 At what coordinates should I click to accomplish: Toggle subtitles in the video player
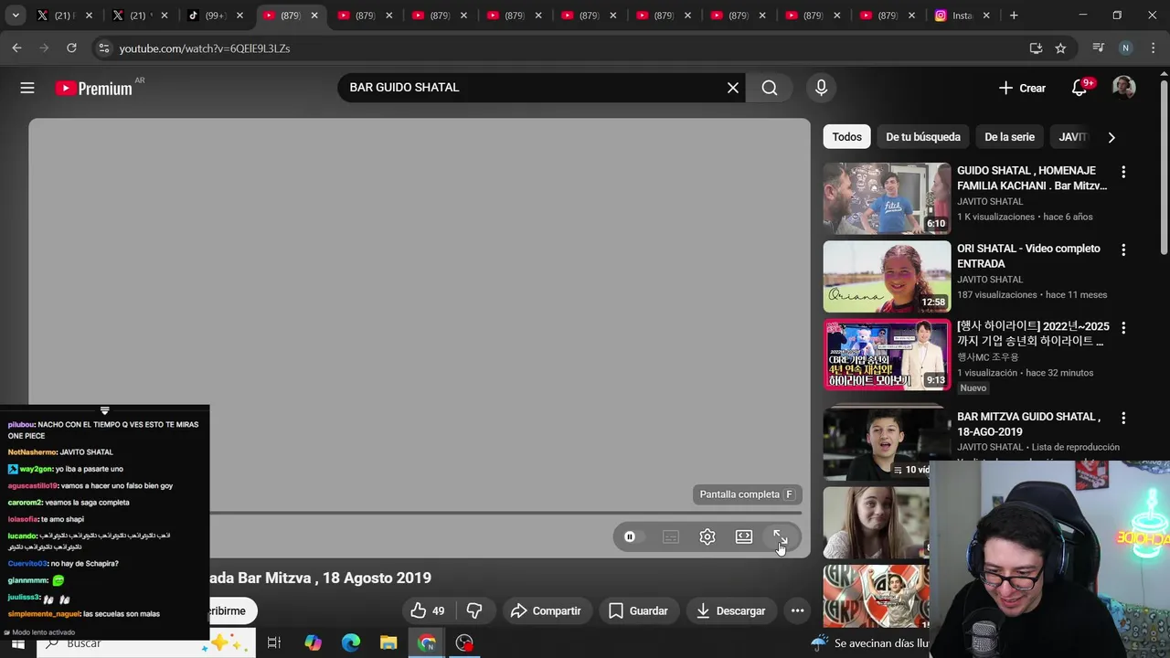[x=670, y=536]
